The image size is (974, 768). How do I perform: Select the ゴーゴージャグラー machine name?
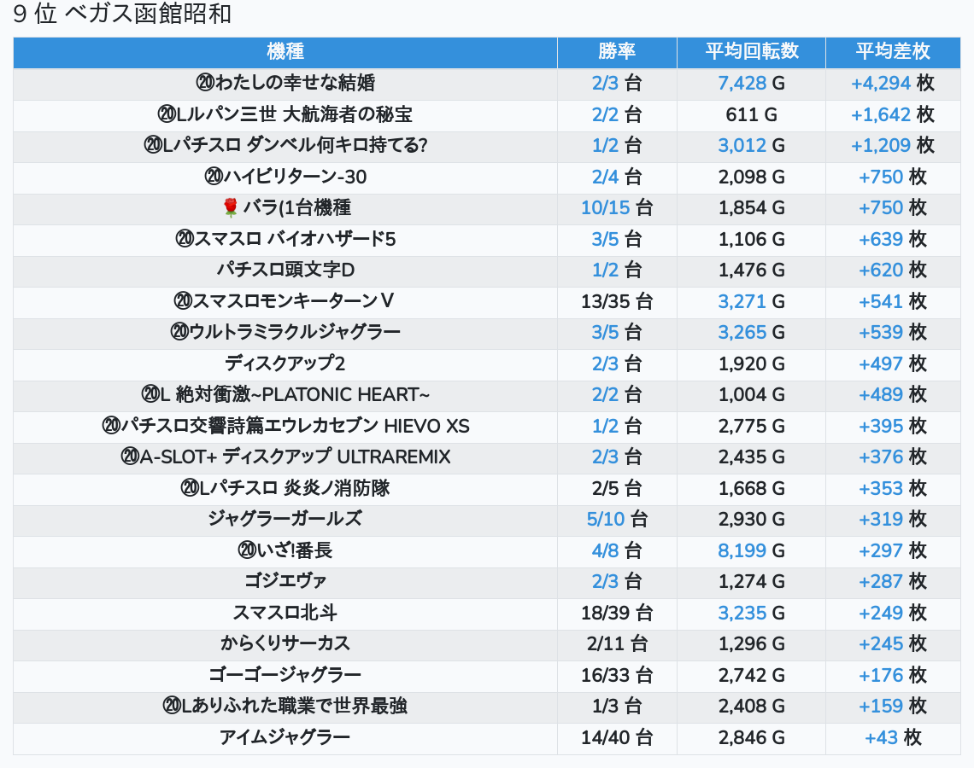coord(285,676)
